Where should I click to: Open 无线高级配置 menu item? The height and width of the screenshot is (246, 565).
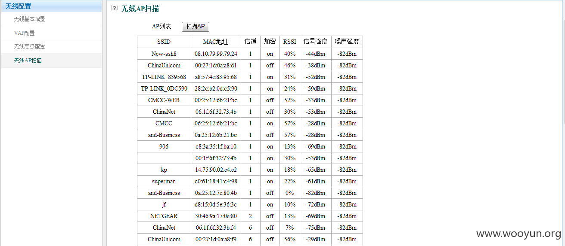pyautogui.click(x=29, y=46)
